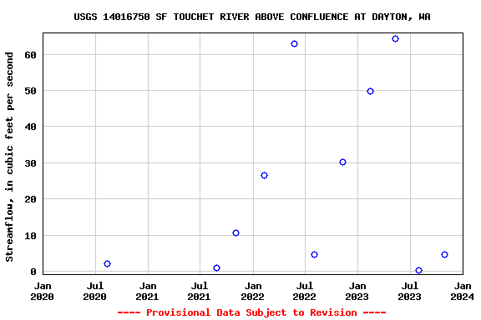Screen dimensions: 481x320
Task: Click the Provisional Data Subject to Revision notice
Action: click(252, 312)
